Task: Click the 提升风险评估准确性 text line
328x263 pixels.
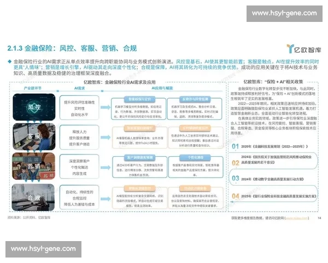Action: tap(79, 102)
